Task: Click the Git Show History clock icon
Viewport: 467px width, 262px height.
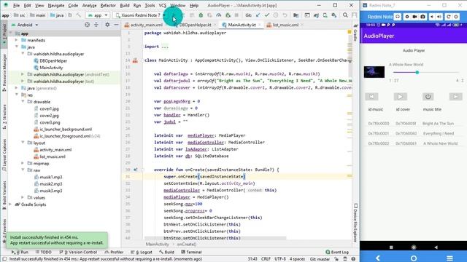Action: coord(276,15)
